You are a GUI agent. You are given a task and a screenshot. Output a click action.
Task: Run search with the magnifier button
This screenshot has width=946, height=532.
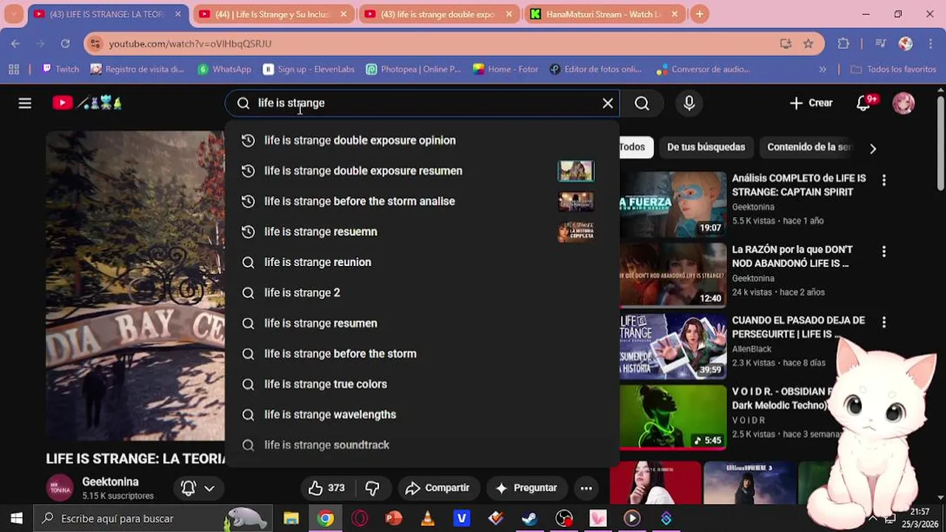pyautogui.click(x=642, y=103)
